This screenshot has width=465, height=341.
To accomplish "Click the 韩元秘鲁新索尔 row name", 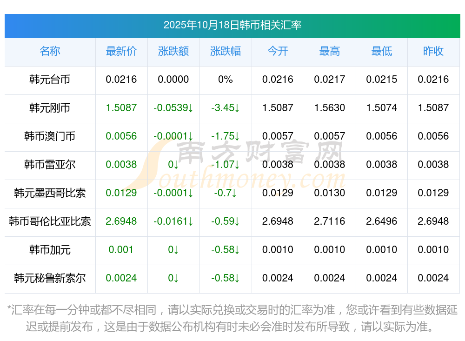I will (50, 278).
